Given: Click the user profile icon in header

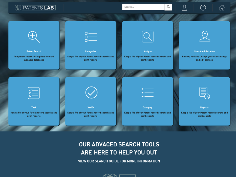Looking at the screenshot, I should click(x=184, y=8).
